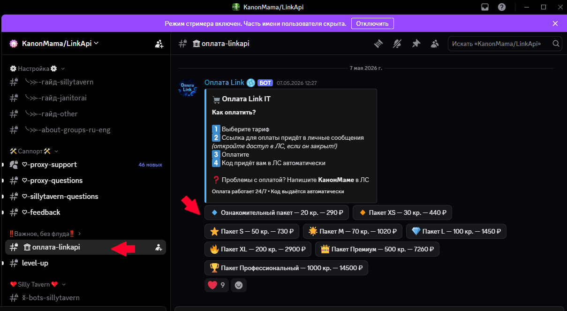
Task: Expand the Важное, без флуда category
Action: click(45, 233)
